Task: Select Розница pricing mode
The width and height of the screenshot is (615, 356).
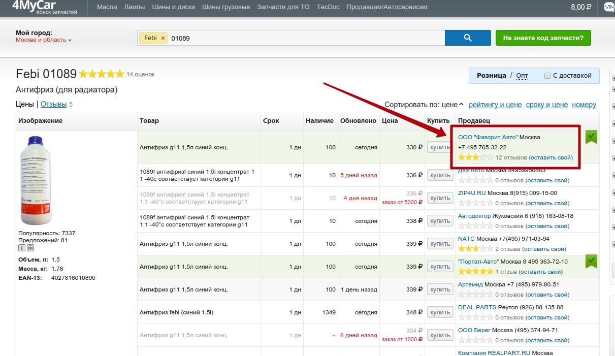Action: (x=491, y=76)
